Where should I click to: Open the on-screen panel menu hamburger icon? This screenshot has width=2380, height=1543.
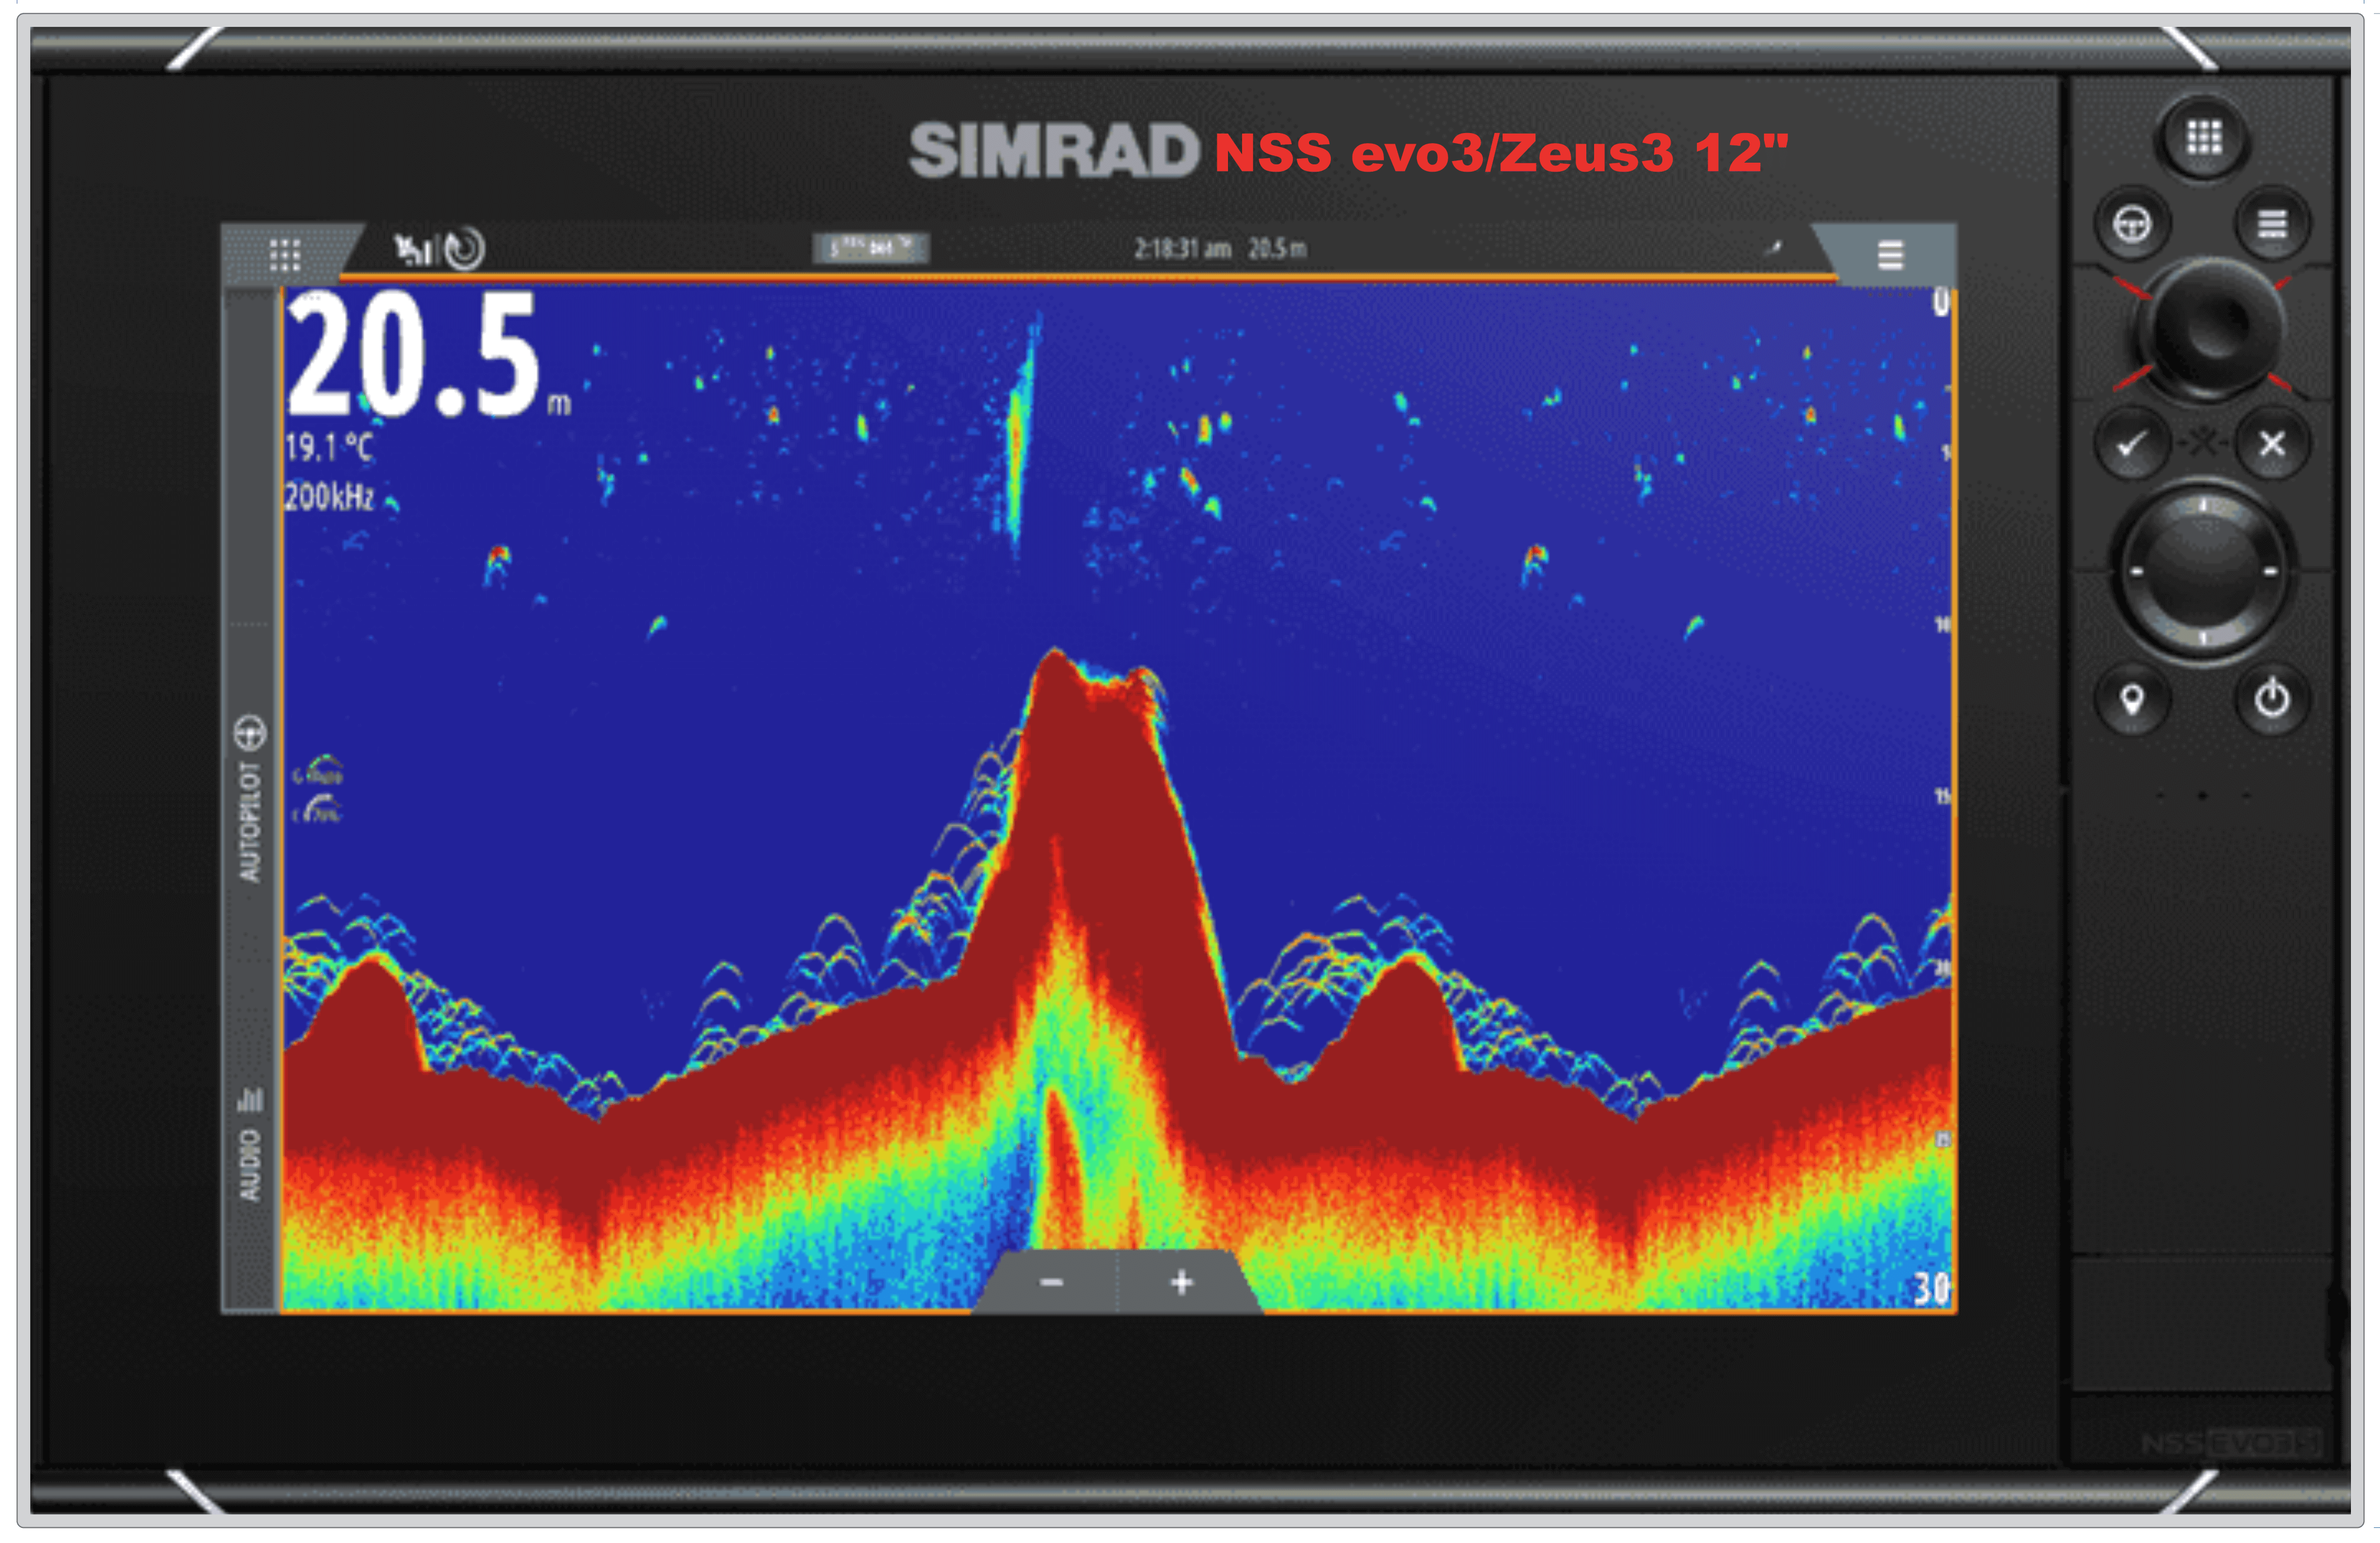[1890, 255]
